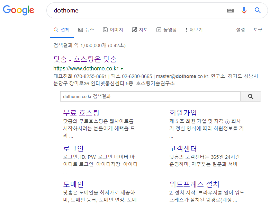Switch to the 뉴스 tab label
Image resolution: width=270 pixels, height=208 pixels.
tap(90, 30)
